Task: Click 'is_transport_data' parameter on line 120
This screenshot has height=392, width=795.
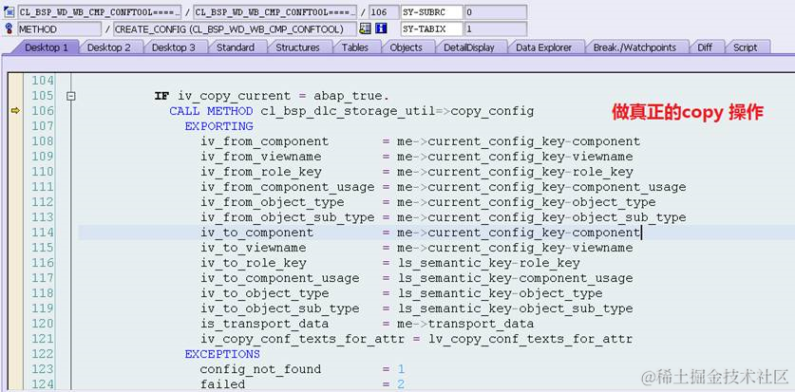Action: coord(264,324)
